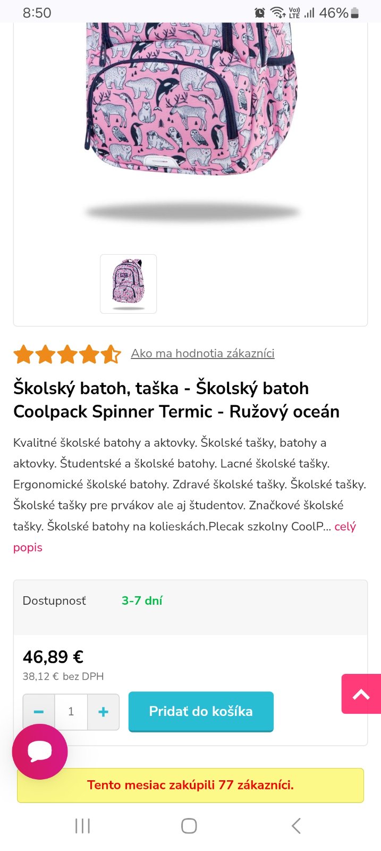381x851 pixels.
Task: Expand full description via "celý popis"
Action: coord(345,527)
